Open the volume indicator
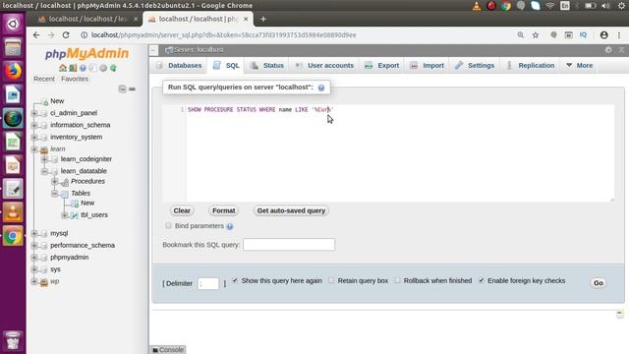Viewport: 629px width, 354px height. tap(605, 6)
